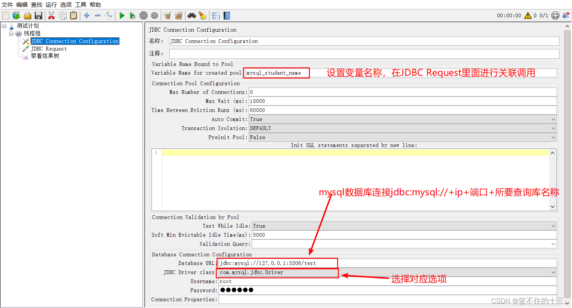The height and width of the screenshot is (308, 572).
Task: Click the Toggle enable/disable icon
Action: click(x=109, y=15)
